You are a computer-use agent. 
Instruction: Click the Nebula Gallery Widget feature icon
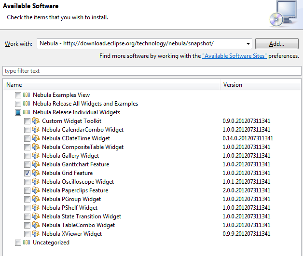pos(36,156)
